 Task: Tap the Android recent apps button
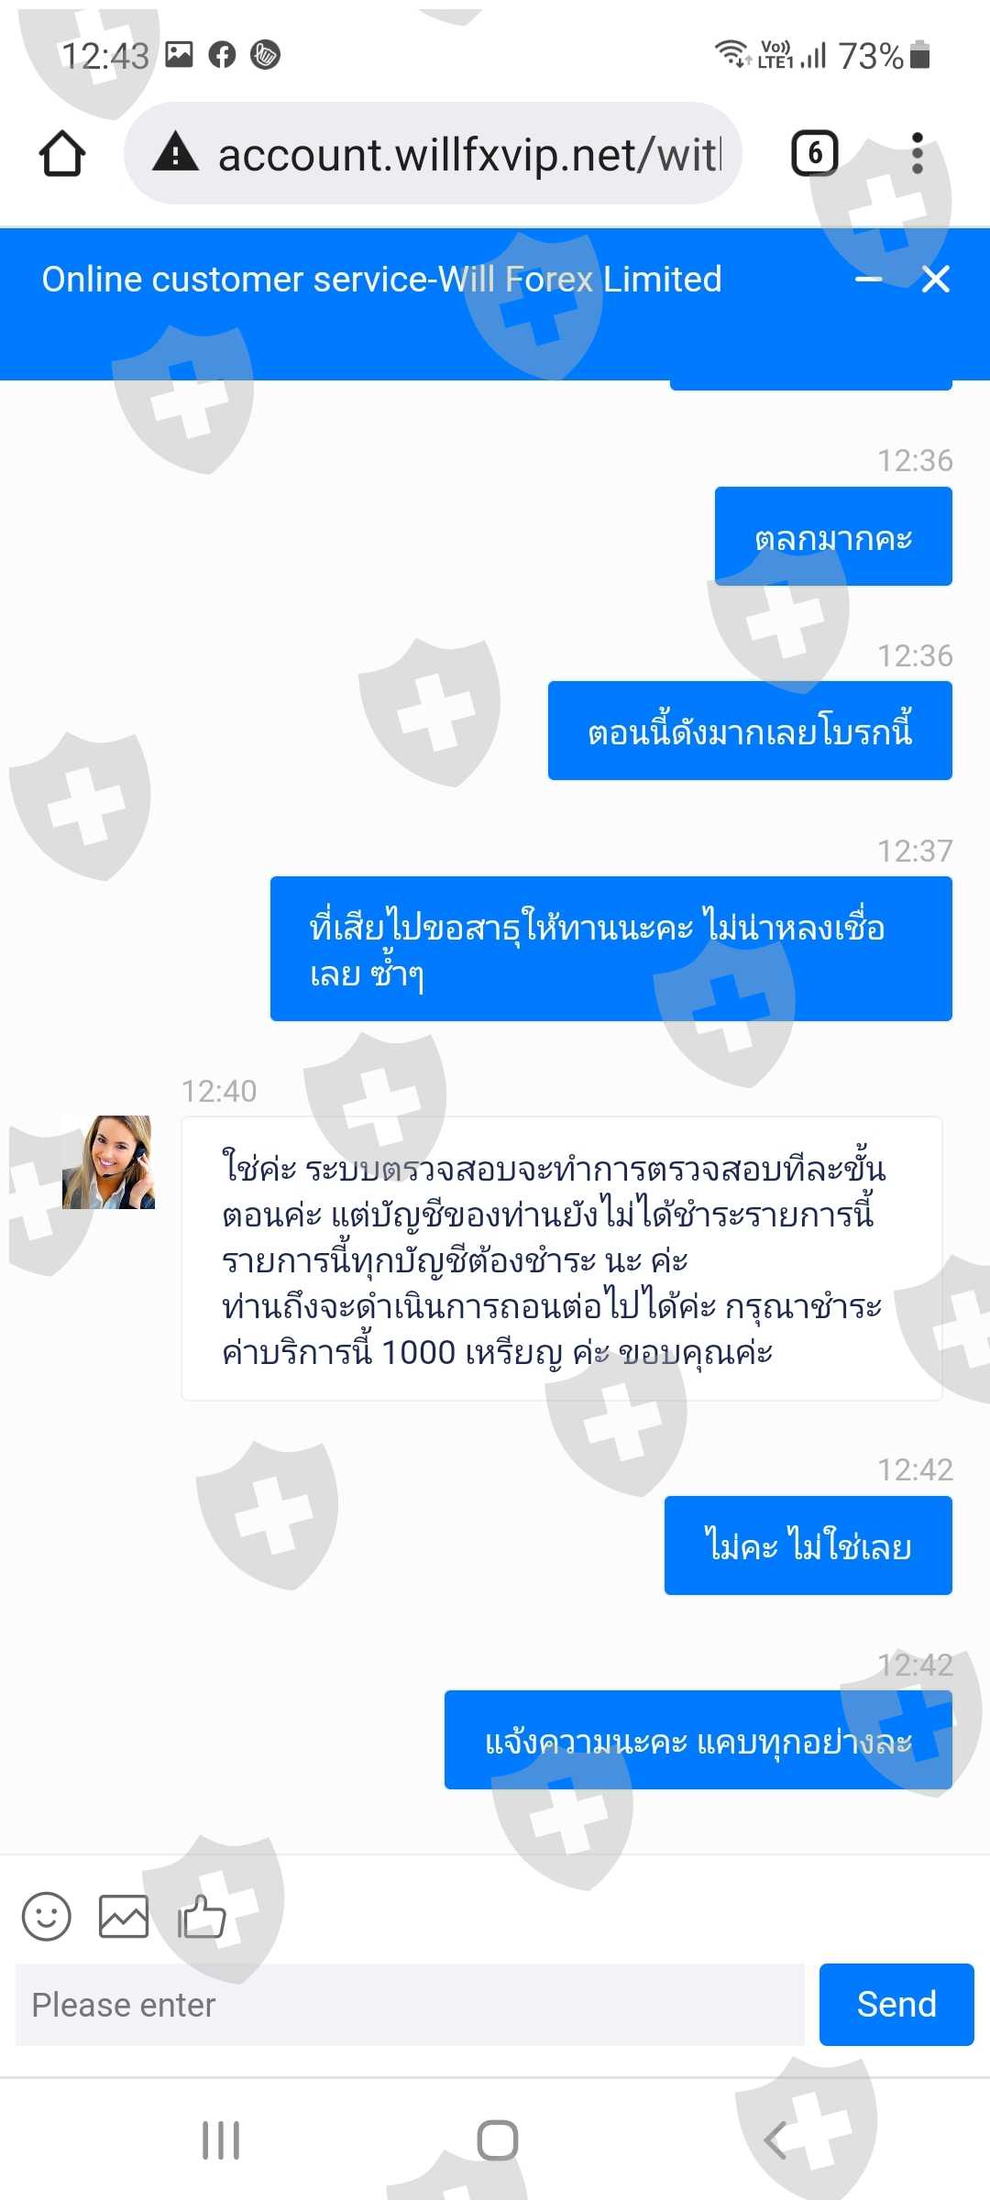point(221,2140)
